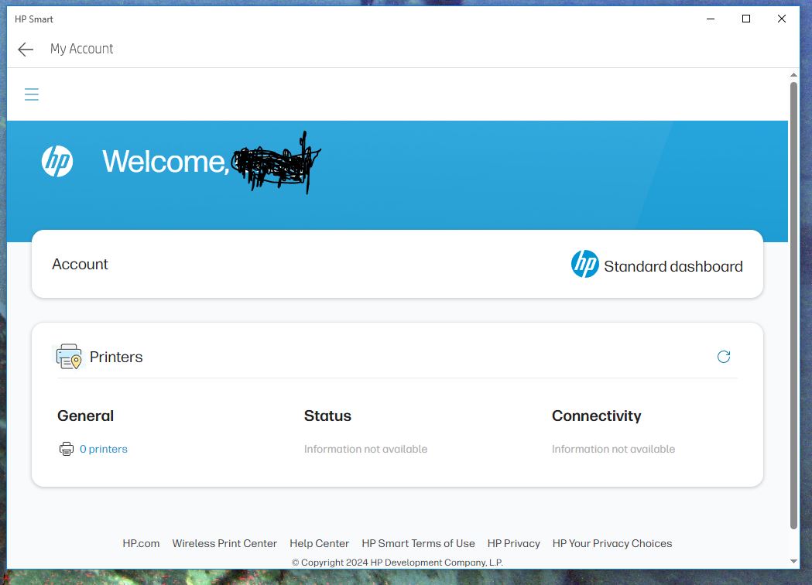Open HP Your Privacy Choices

(612, 543)
